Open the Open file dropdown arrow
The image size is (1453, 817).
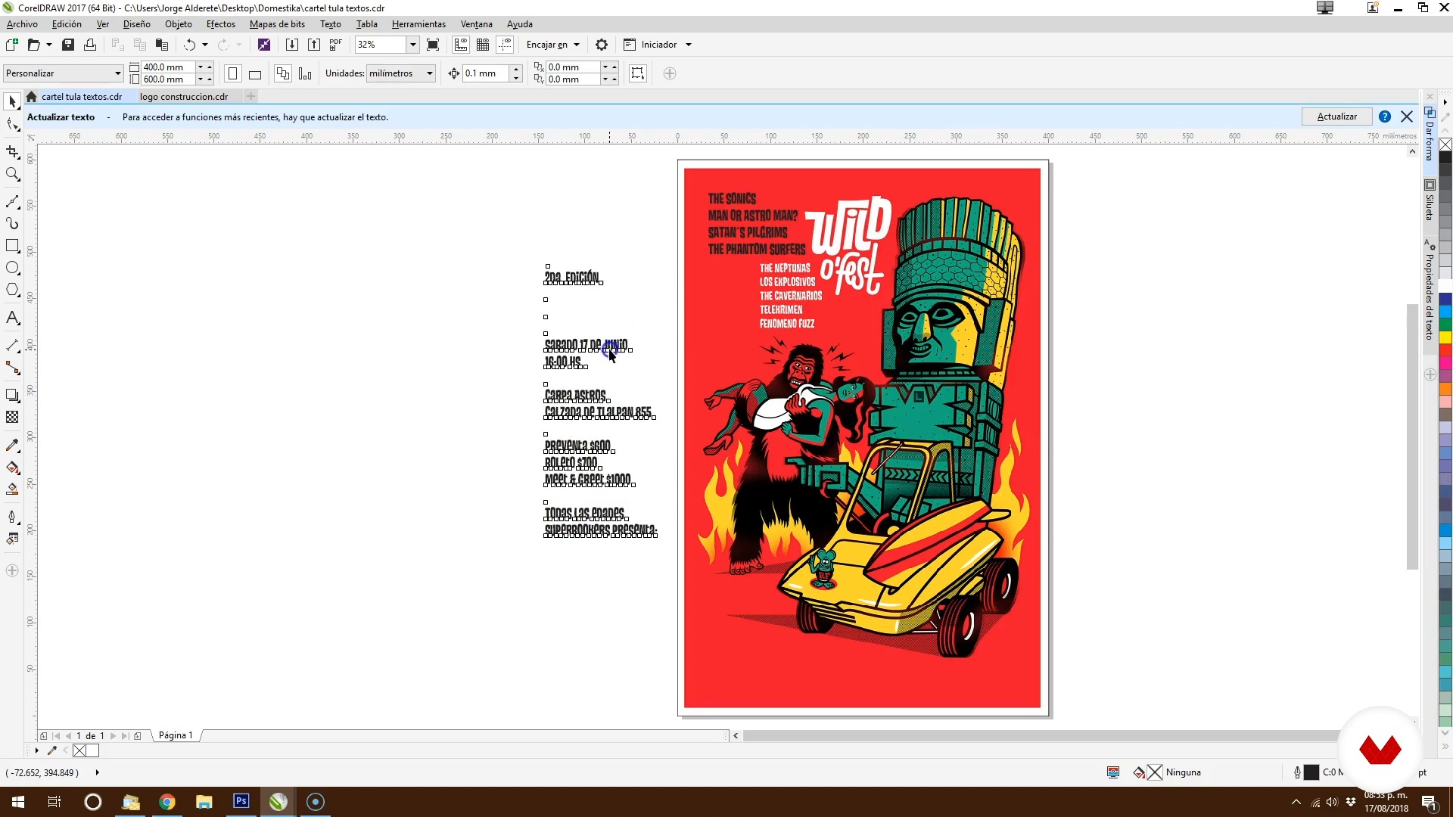[49, 45]
